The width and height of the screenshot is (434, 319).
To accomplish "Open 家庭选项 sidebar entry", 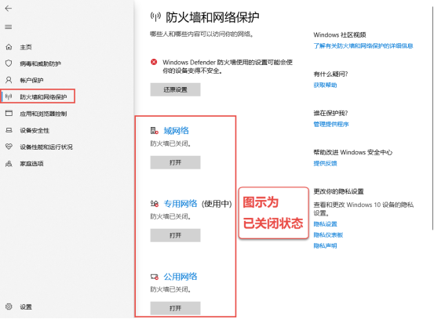I will click(31, 164).
